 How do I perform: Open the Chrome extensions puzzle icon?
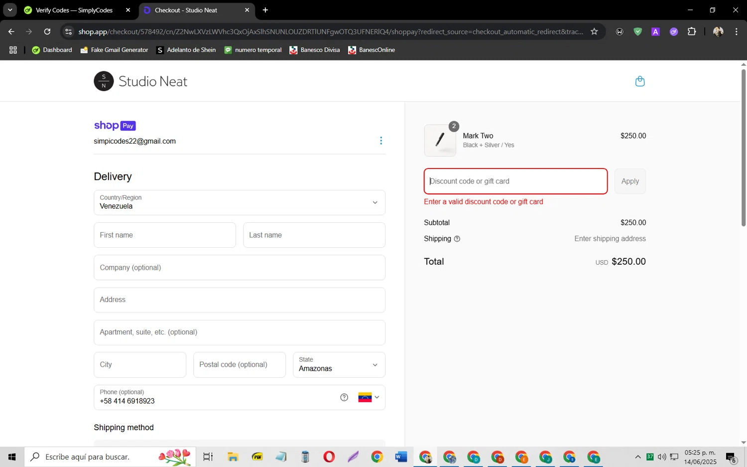(692, 31)
